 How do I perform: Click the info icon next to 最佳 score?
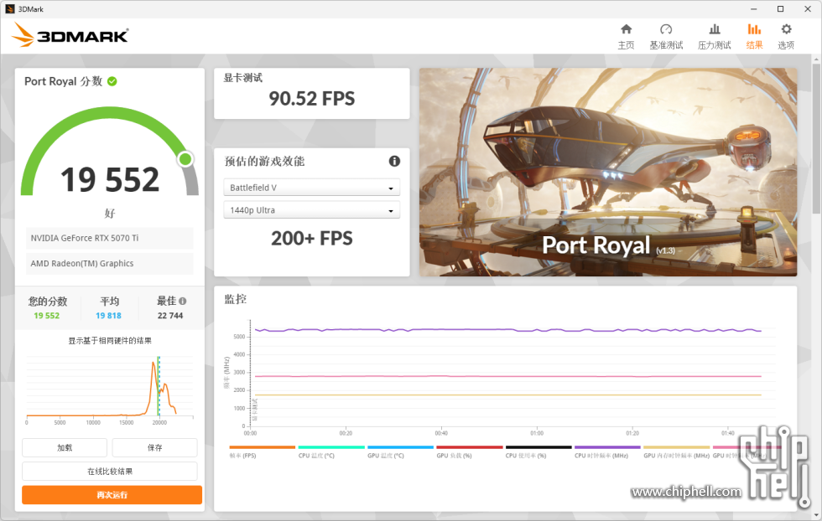click(x=183, y=301)
